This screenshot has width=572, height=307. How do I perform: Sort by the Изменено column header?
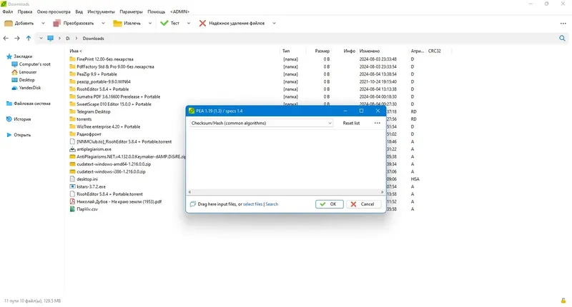point(369,51)
